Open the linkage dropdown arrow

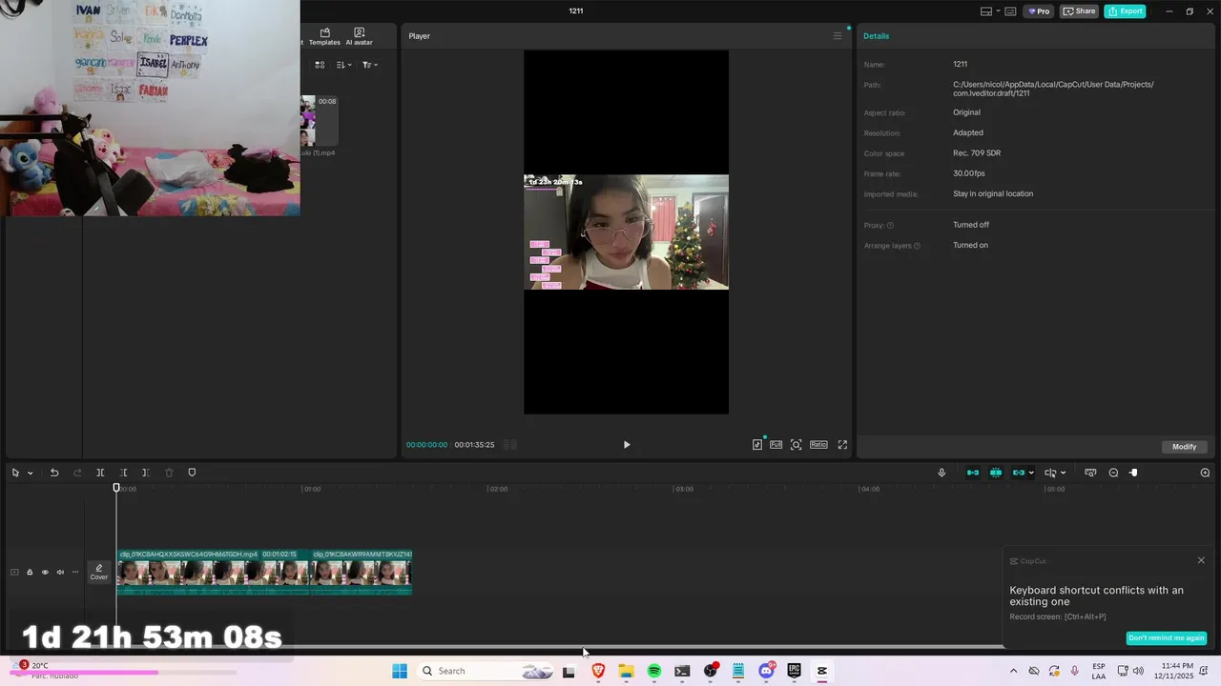point(1031,473)
